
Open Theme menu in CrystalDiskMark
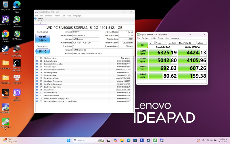[x=160, y=38]
